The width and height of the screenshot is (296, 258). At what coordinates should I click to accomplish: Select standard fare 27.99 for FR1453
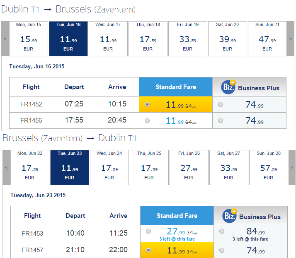coord(148,231)
